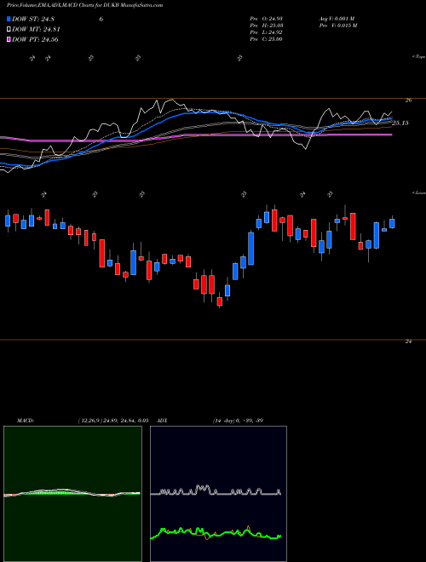Click the white DOW MT legend marker

click(9, 30)
